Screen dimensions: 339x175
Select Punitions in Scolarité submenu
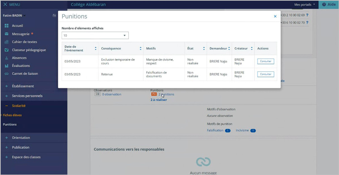pyautogui.click(x=10, y=124)
